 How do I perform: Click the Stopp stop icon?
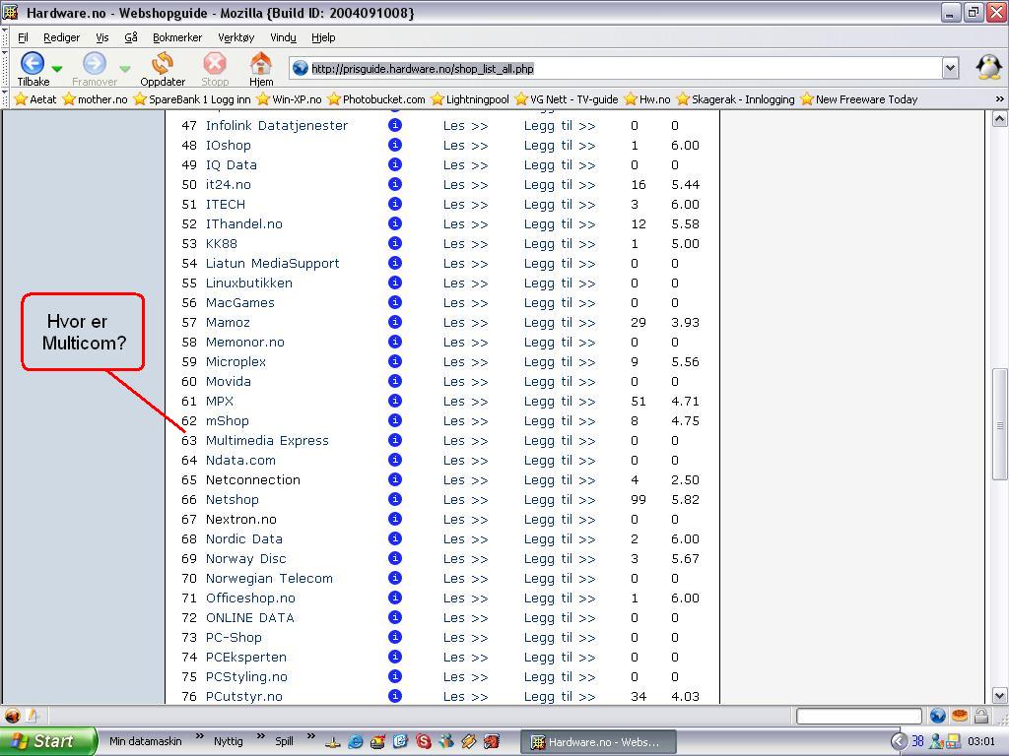[214, 63]
